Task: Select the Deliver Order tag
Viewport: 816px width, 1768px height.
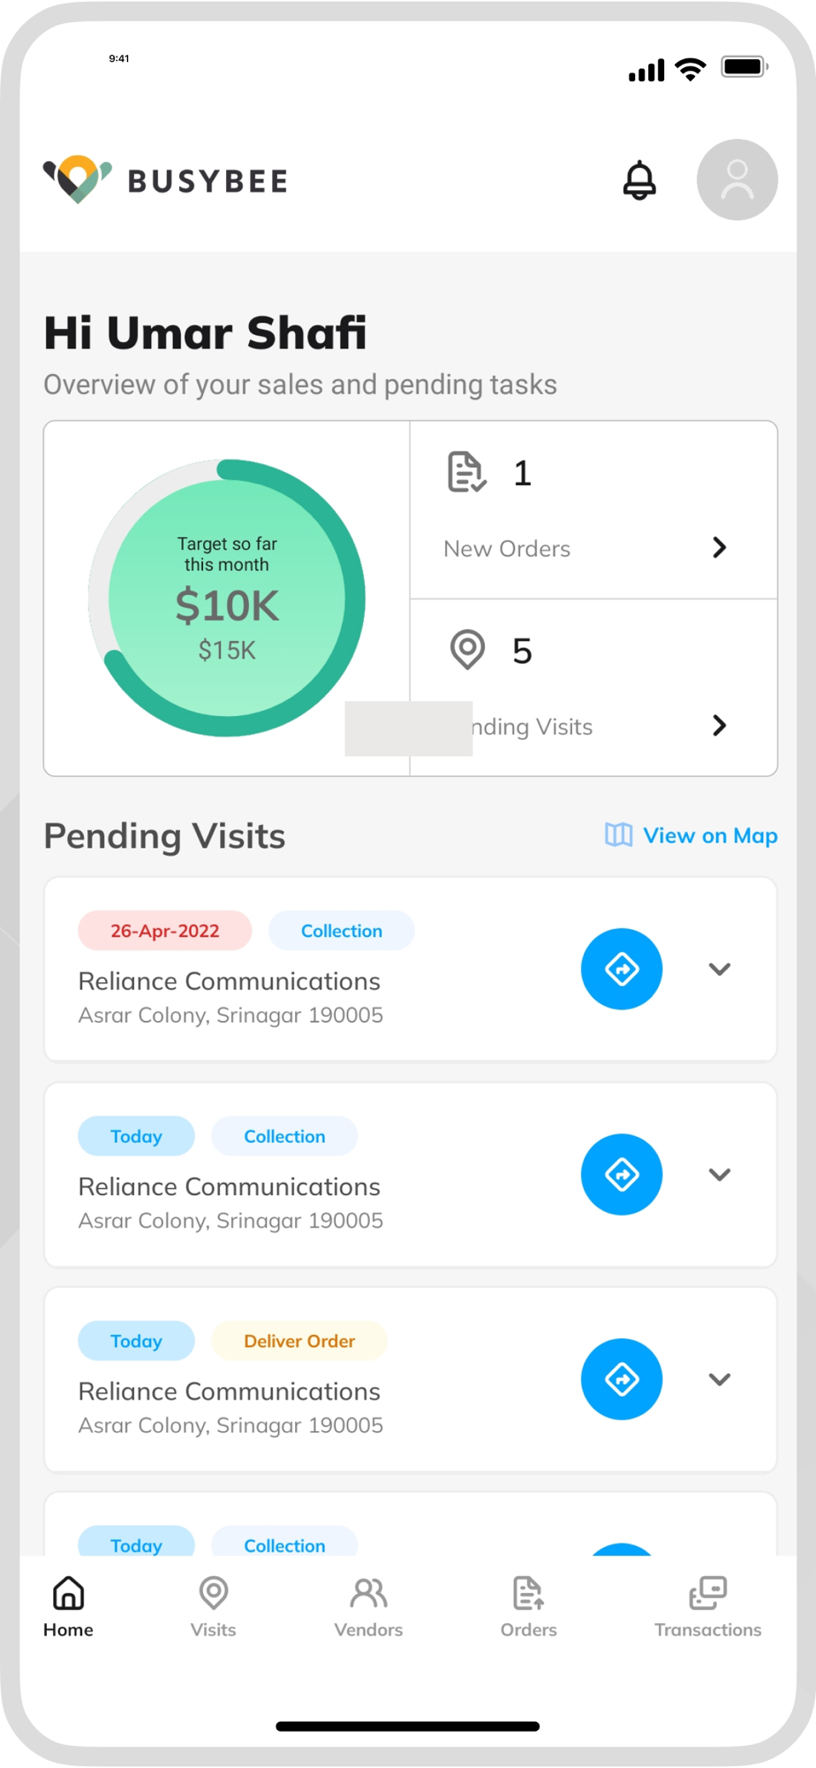Action: click(299, 1341)
